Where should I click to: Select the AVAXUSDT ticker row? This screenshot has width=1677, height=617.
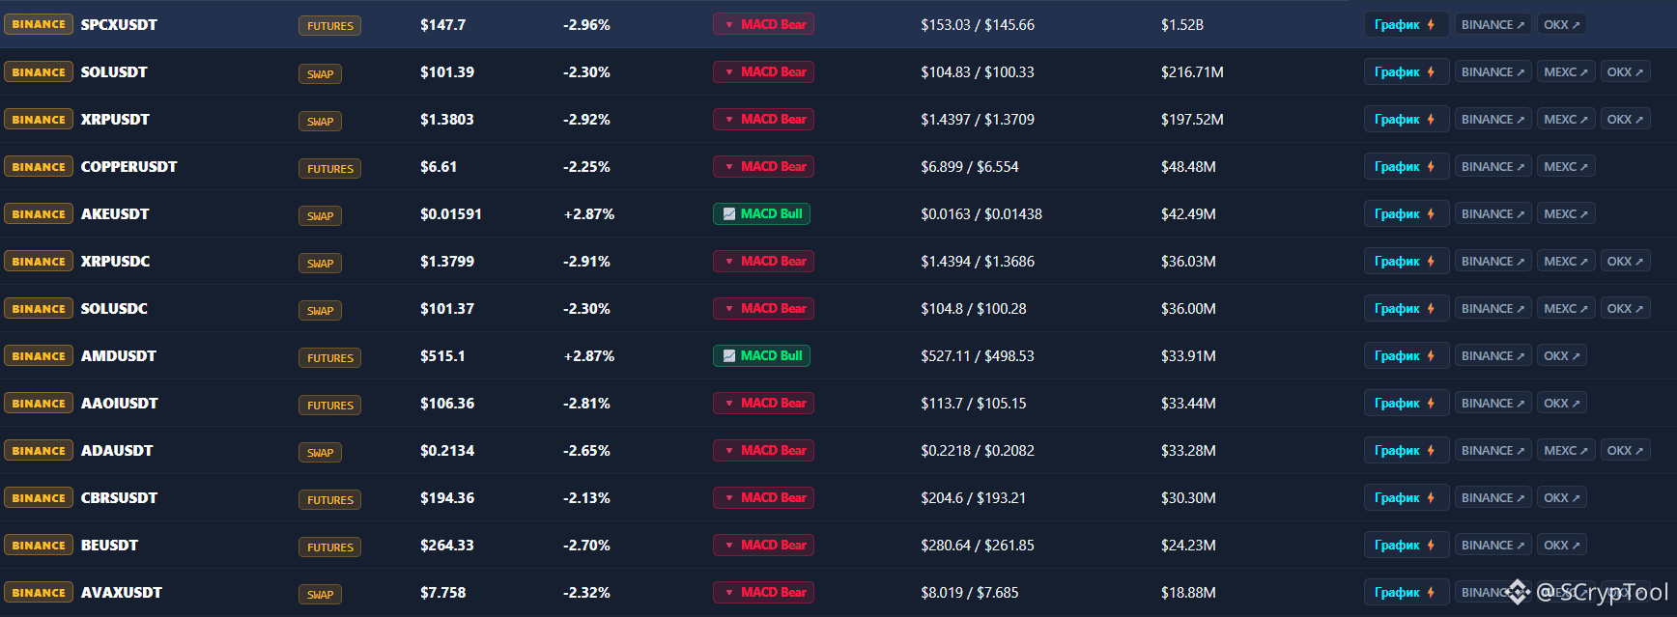(x=838, y=592)
